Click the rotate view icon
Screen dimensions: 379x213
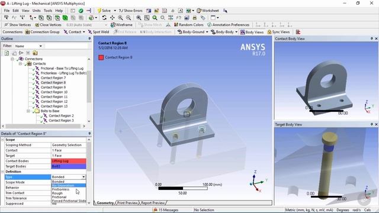click(x=104, y=18)
